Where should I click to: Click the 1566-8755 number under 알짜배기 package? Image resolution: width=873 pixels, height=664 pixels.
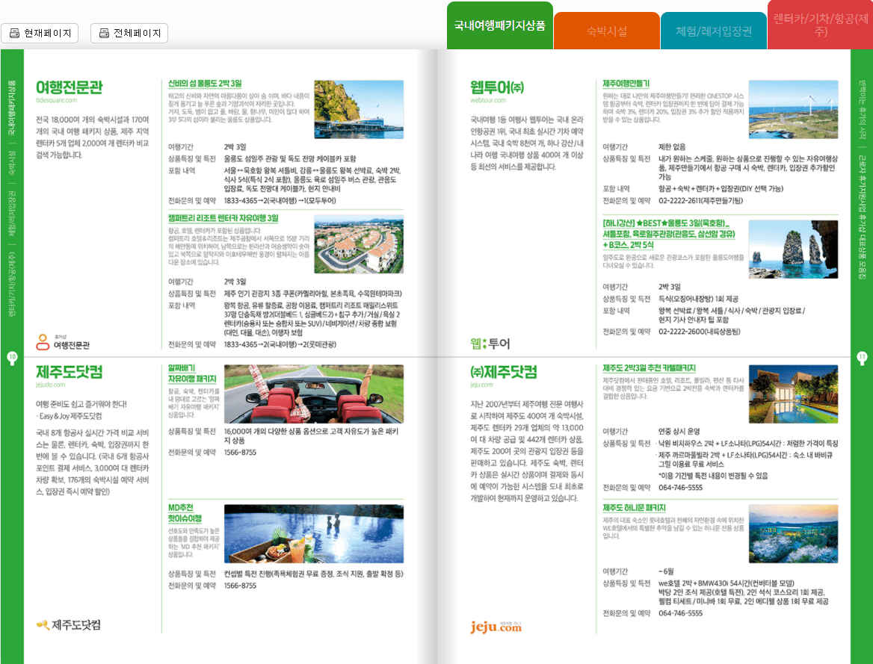(240, 453)
